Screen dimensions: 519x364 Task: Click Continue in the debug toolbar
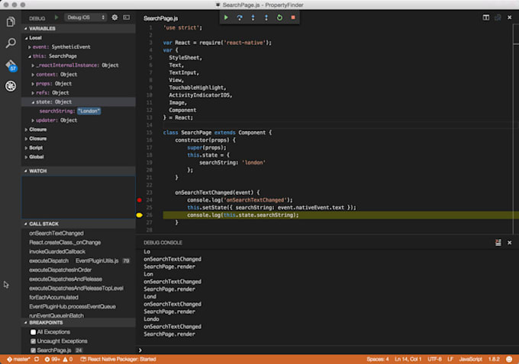click(x=226, y=17)
